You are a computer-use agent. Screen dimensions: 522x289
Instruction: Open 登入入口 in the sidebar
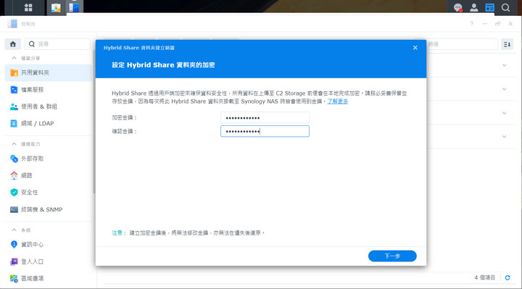point(49,261)
